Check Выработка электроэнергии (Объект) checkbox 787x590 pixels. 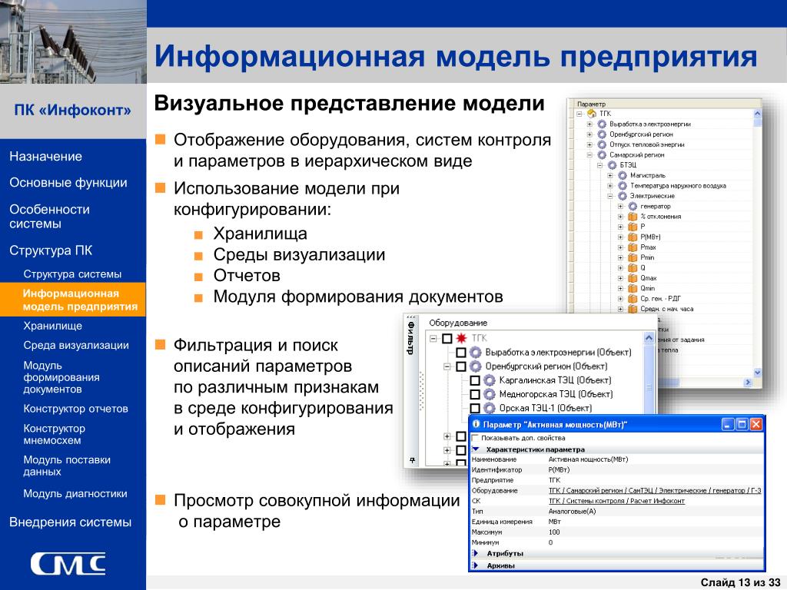461,353
